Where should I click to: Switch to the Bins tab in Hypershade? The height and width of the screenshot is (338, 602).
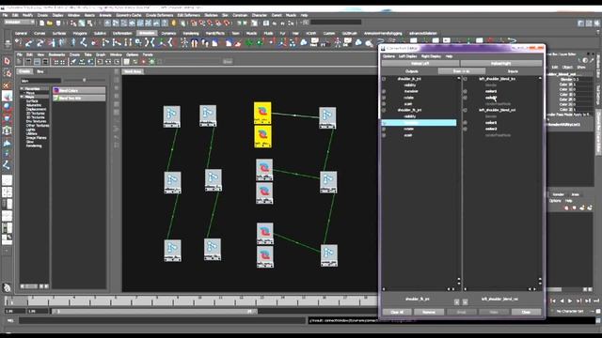pos(40,71)
